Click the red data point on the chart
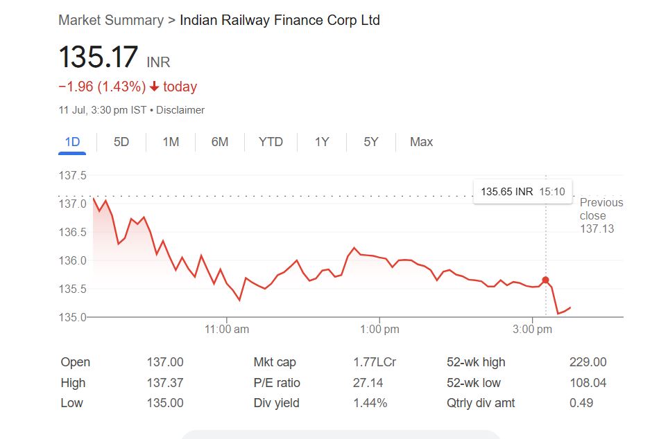The width and height of the screenshot is (668, 439). click(x=546, y=280)
